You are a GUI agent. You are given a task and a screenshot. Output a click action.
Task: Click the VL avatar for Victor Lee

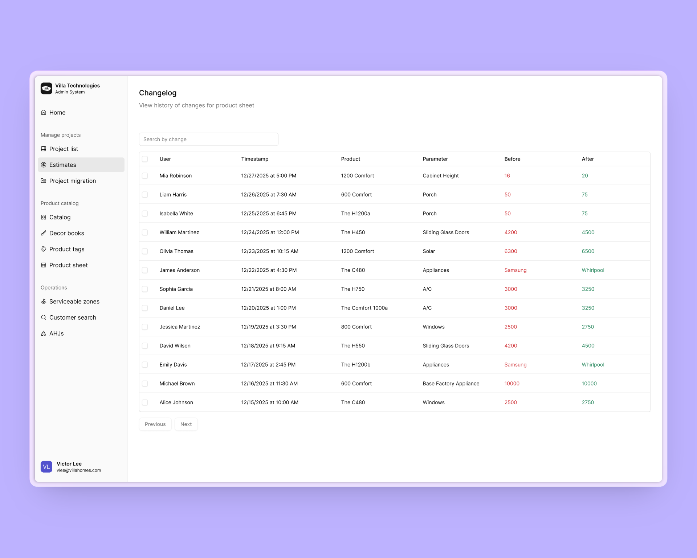(46, 466)
